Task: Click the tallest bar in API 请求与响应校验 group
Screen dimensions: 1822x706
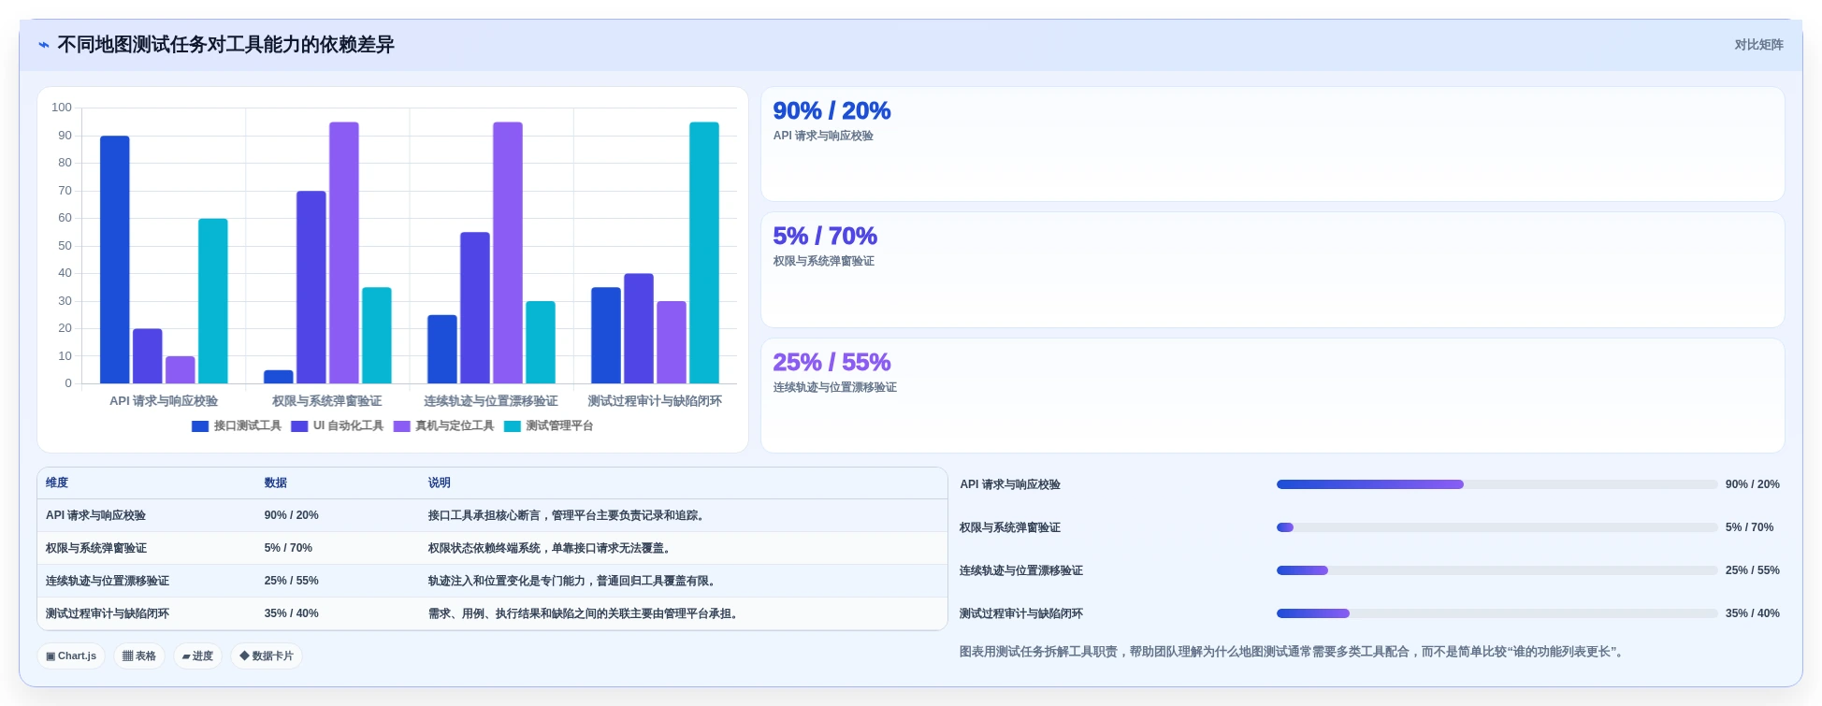Action: tap(115, 260)
